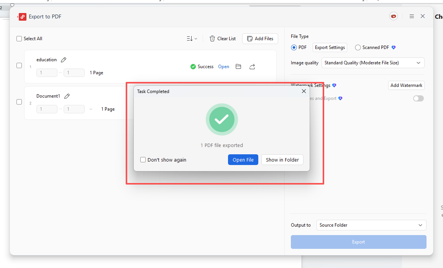Check the Select All checkbox
The width and height of the screenshot is (443, 268).
pos(19,39)
